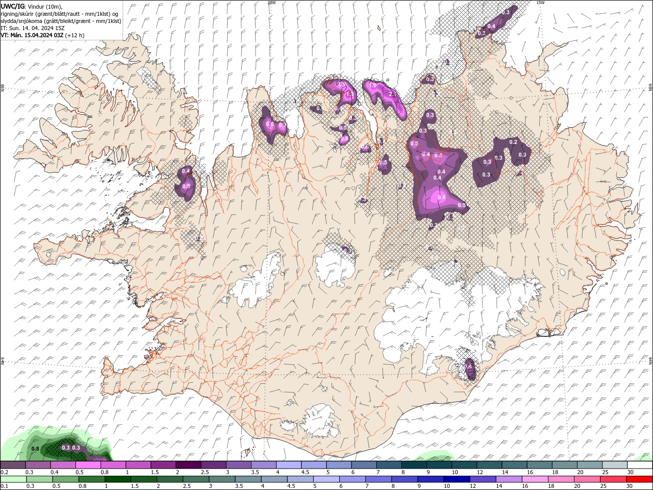Select the dark purple swatch labeled 2 in upper legend

188,465
